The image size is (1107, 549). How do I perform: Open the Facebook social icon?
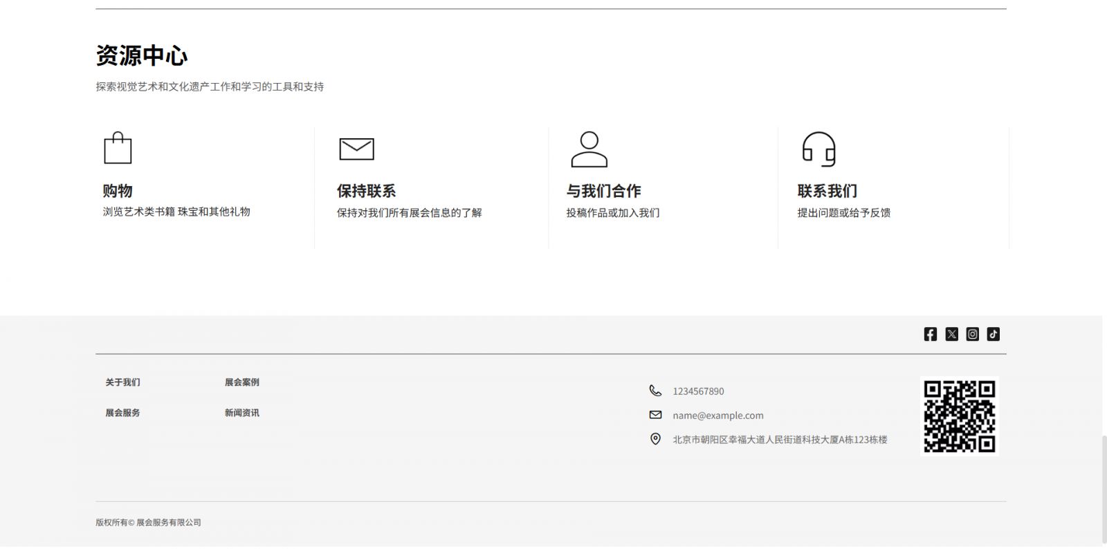(x=931, y=334)
